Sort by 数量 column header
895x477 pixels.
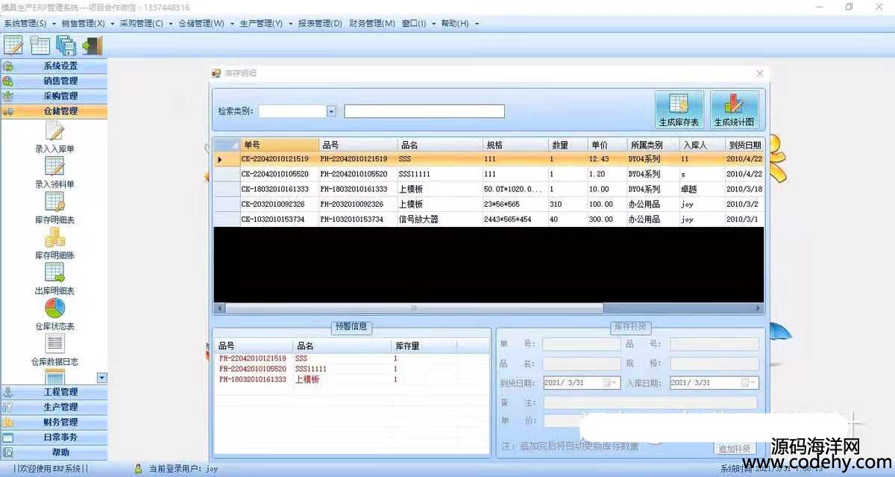pyautogui.click(x=568, y=145)
